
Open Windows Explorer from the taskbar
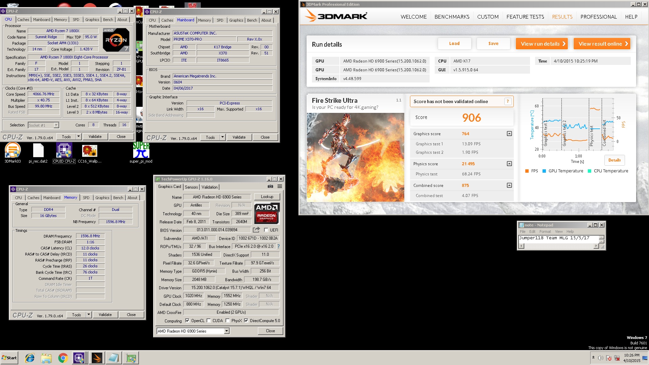pos(46,358)
